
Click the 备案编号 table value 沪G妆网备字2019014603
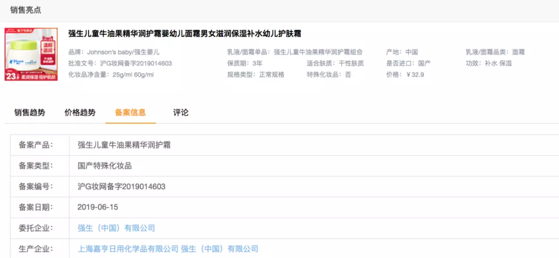pyautogui.click(x=122, y=186)
